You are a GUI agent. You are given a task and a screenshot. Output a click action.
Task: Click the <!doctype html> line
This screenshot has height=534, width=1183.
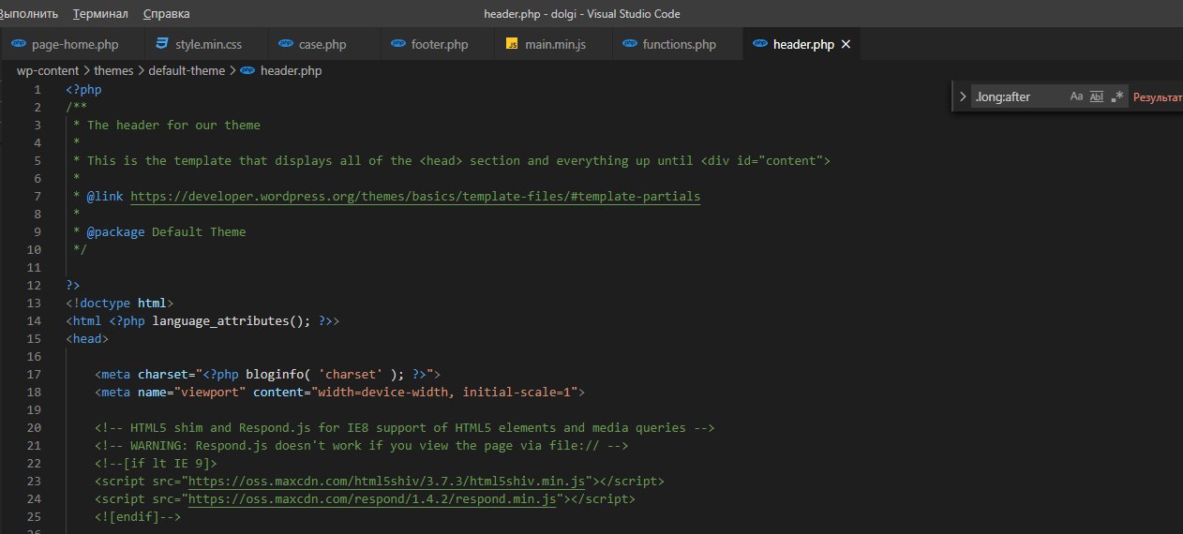click(120, 304)
